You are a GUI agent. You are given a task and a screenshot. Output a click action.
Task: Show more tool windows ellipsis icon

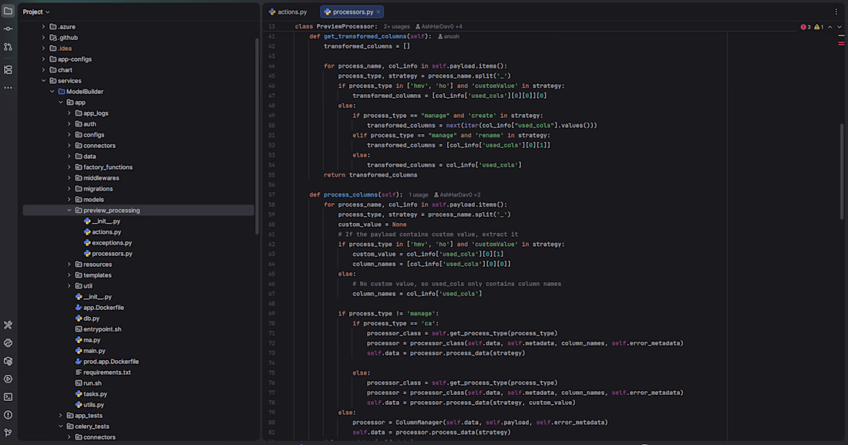8,88
